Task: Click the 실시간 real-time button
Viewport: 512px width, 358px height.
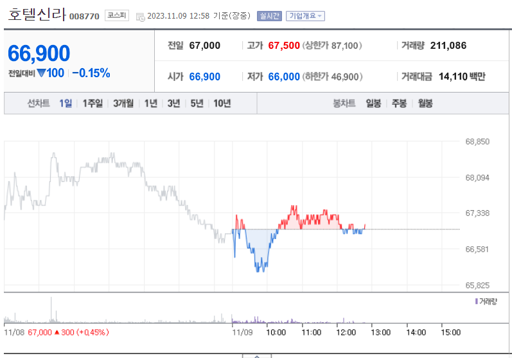Action: pyautogui.click(x=269, y=16)
